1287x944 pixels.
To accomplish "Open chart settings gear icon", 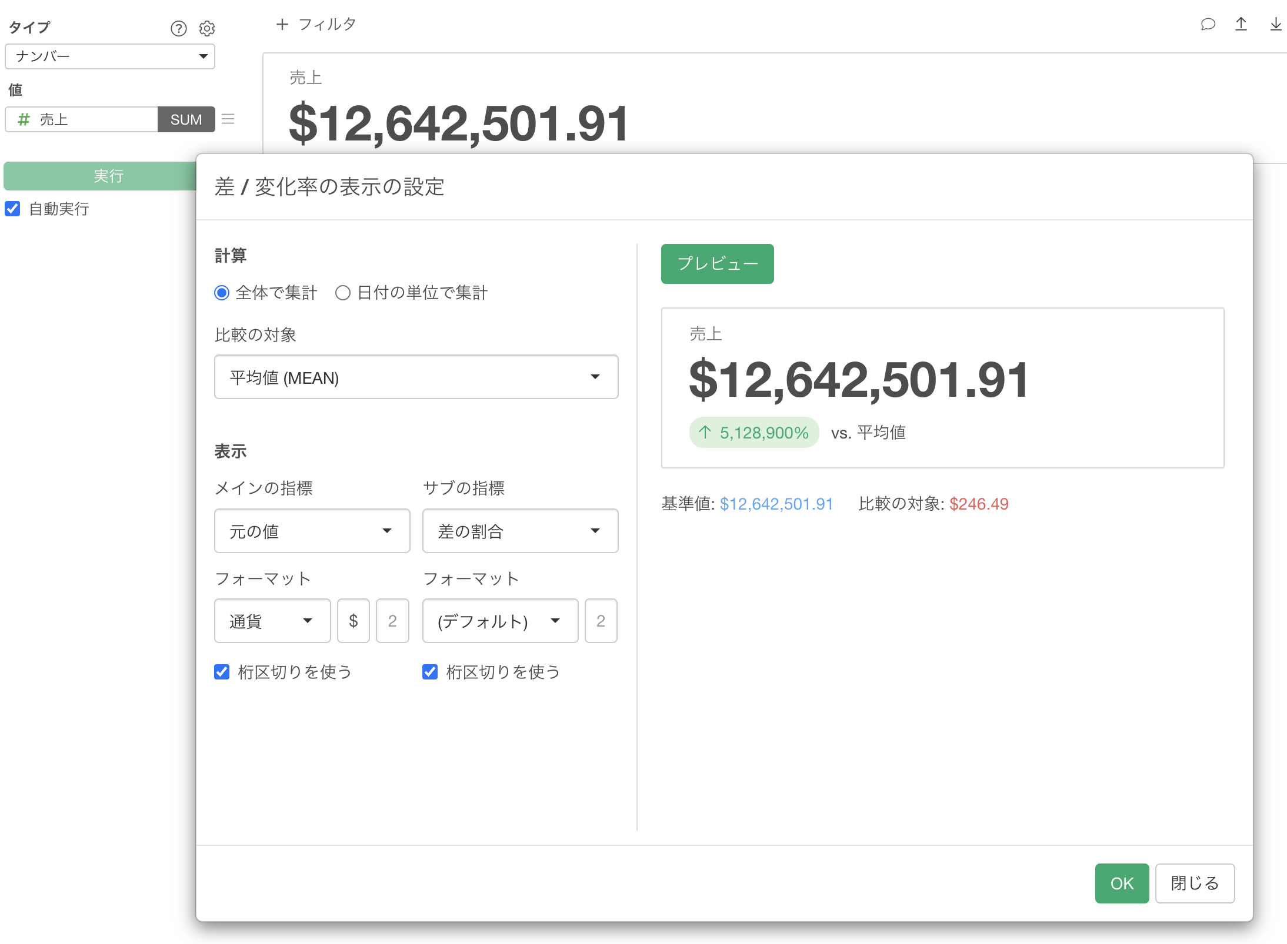I will [x=207, y=28].
